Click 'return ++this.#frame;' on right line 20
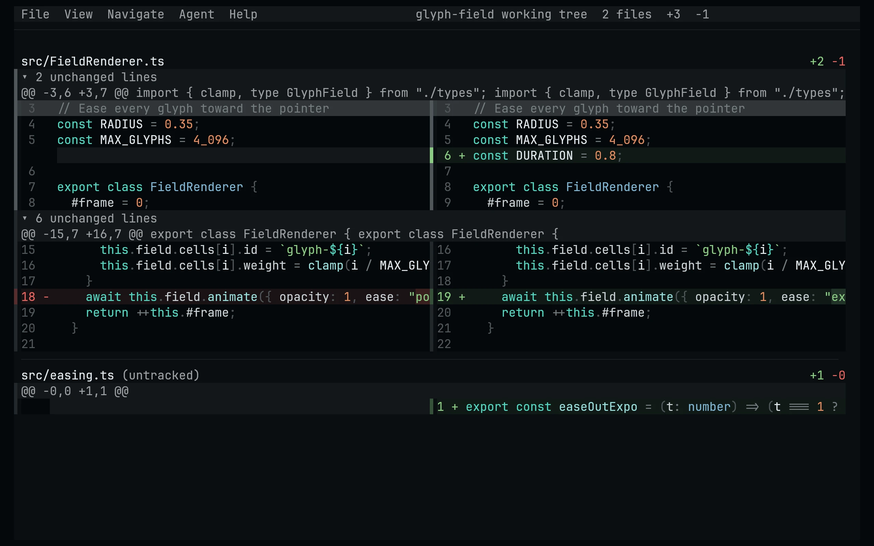The width and height of the screenshot is (874, 546). [576, 312]
